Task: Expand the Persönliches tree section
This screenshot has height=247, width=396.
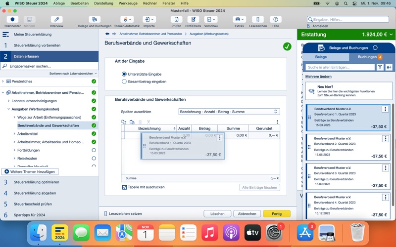Action: pyautogui.click(x=3, y=82)
